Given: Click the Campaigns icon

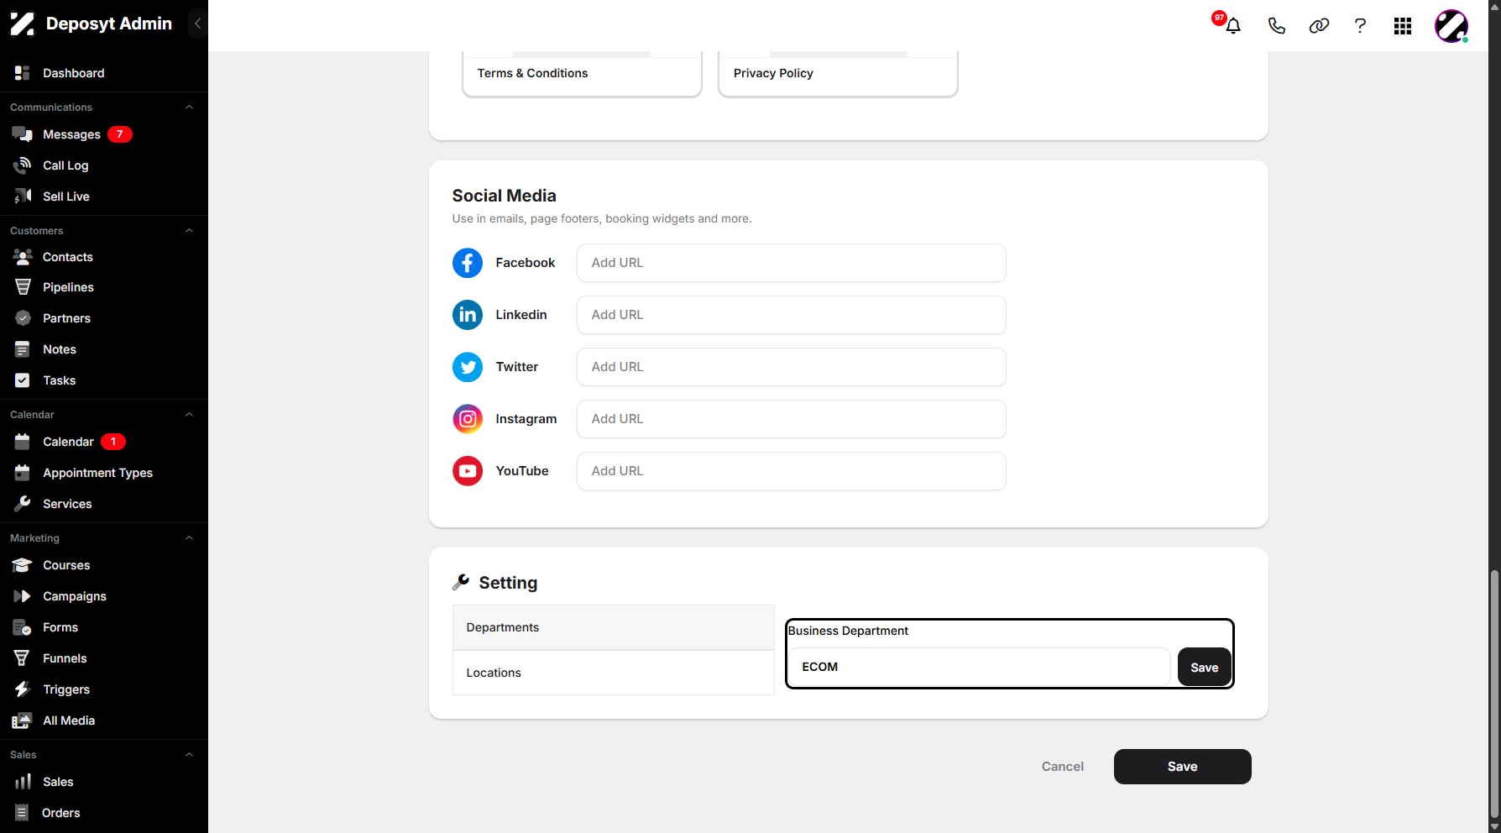Looking at the screenshot, I should pos(23,596).
